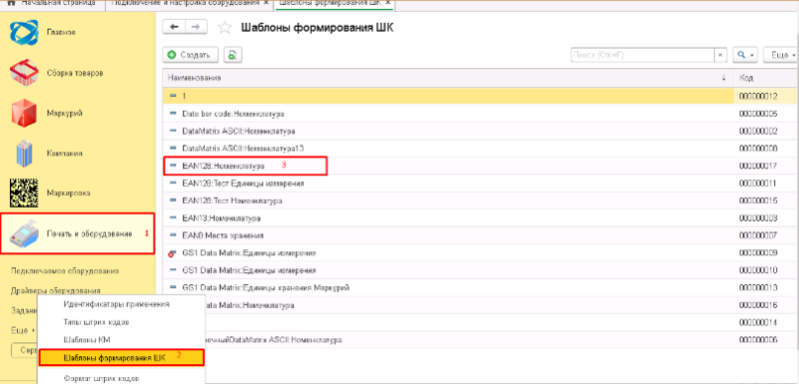This screenshot has height=384, width=799.
Task: Focus the Поиск (Ctrl+F) search field
Action: tap(642, 55)
